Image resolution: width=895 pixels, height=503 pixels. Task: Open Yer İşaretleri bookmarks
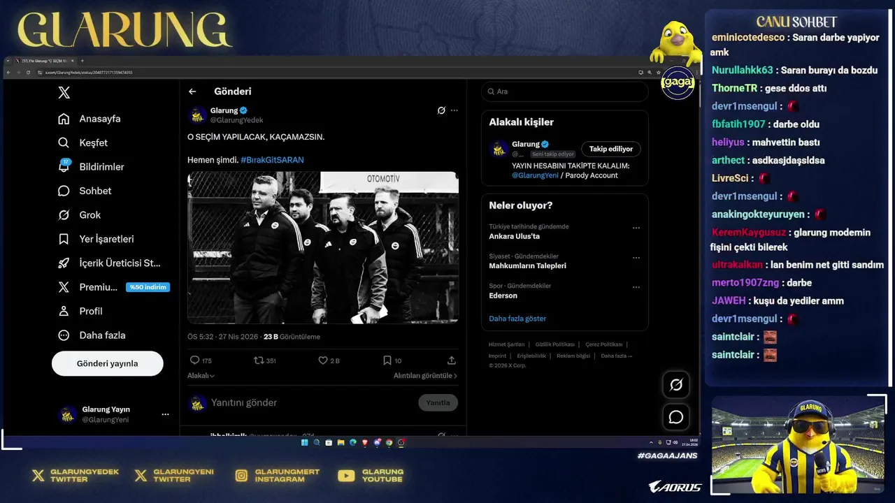96,239
